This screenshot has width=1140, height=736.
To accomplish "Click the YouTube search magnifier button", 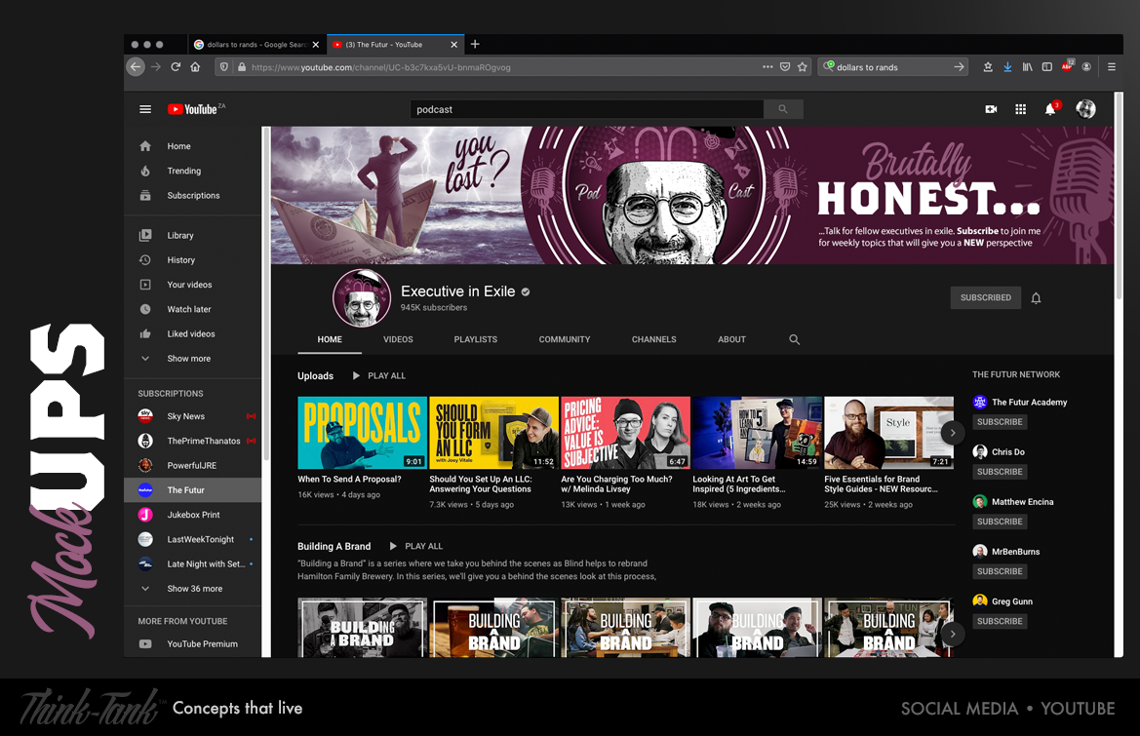I will (783, 109).
